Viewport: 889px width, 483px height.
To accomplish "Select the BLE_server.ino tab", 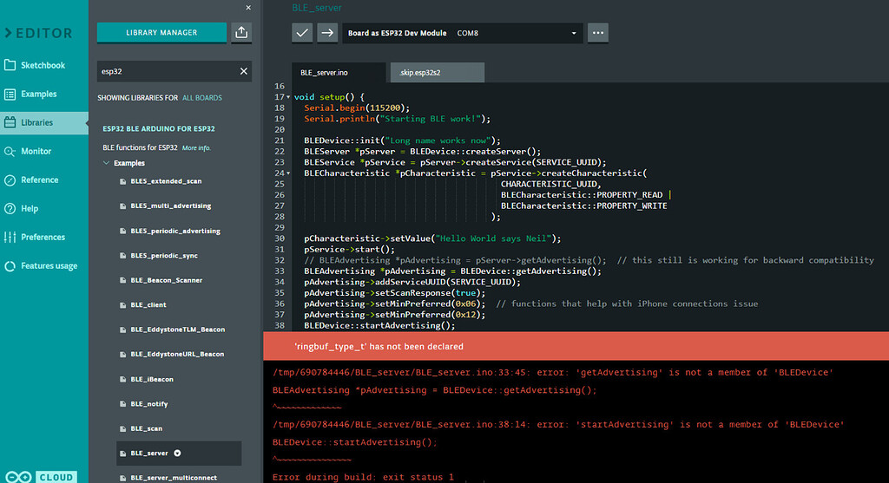I will pyautogui.click(x=324, y=73).
